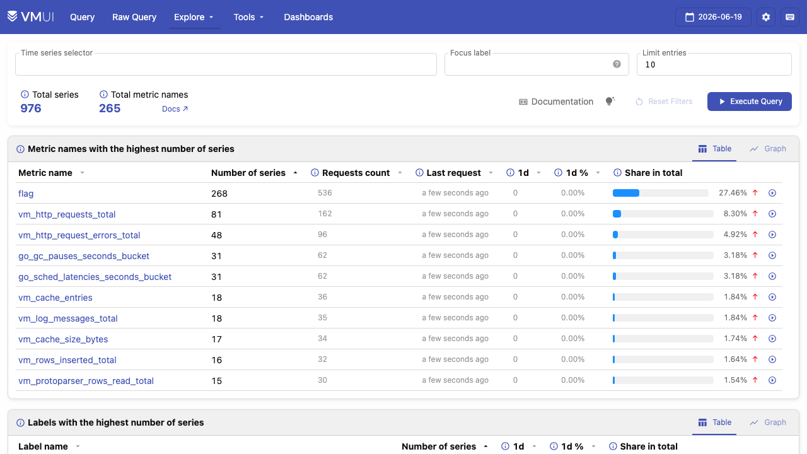This screenshot has height=454, width=807.
Task: Click Total series info icon
Action: click(25, 95)
